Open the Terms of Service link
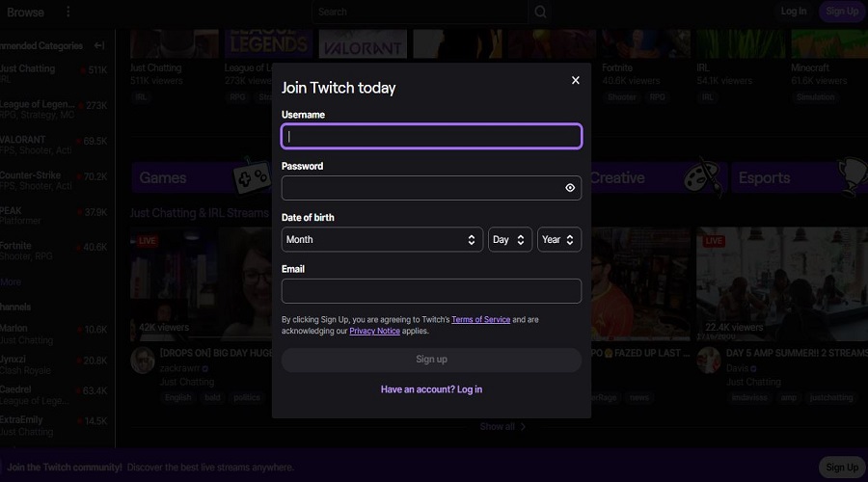The height and width of the screenshot is (482, 868). [480, 319]
